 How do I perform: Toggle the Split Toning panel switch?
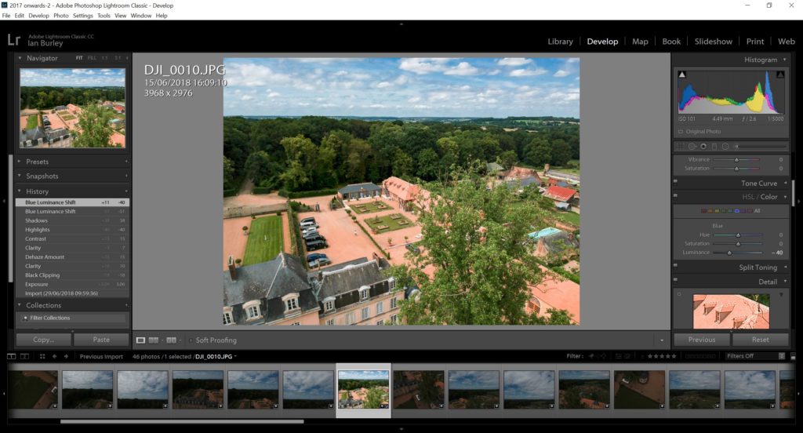coord(675,267)
